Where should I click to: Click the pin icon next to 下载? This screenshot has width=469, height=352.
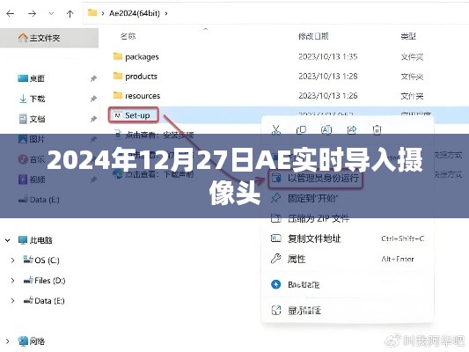93,99
